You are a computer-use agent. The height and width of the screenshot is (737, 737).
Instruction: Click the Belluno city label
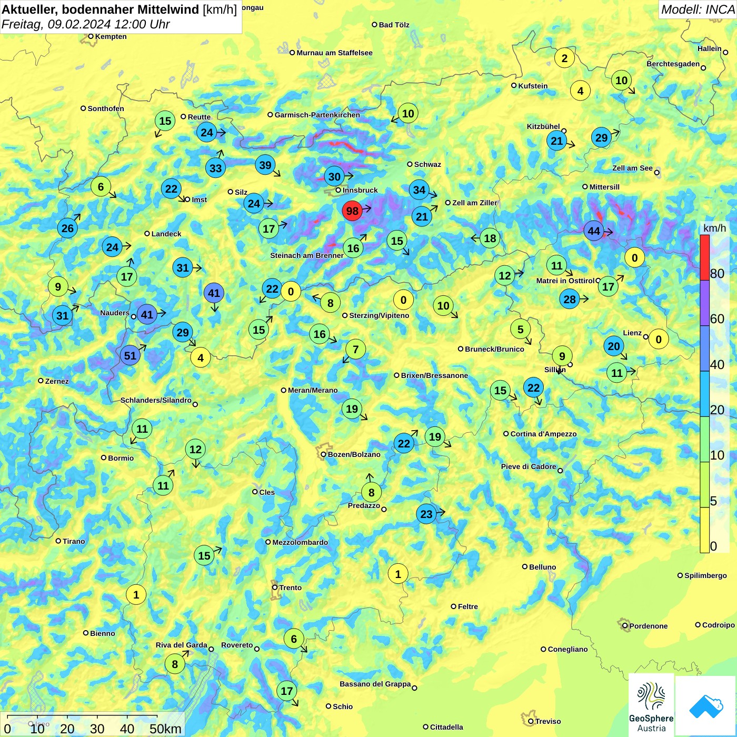click(542, 567)
